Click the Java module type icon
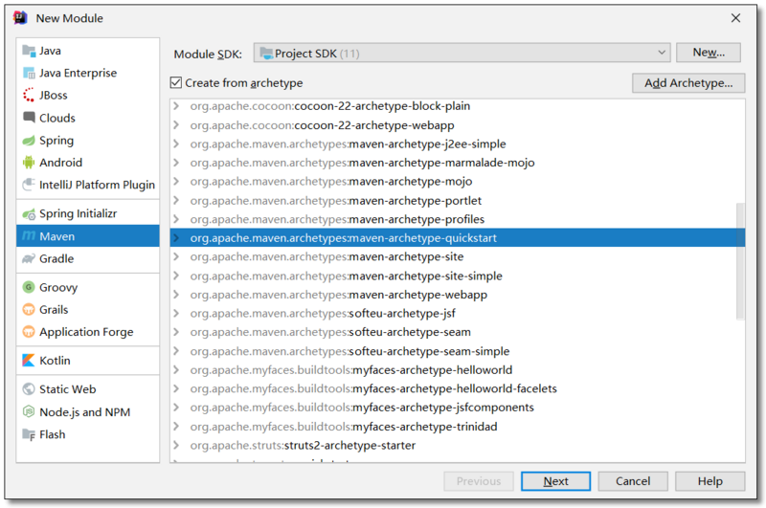Screen dimensions: 766x508 [29, 51]
